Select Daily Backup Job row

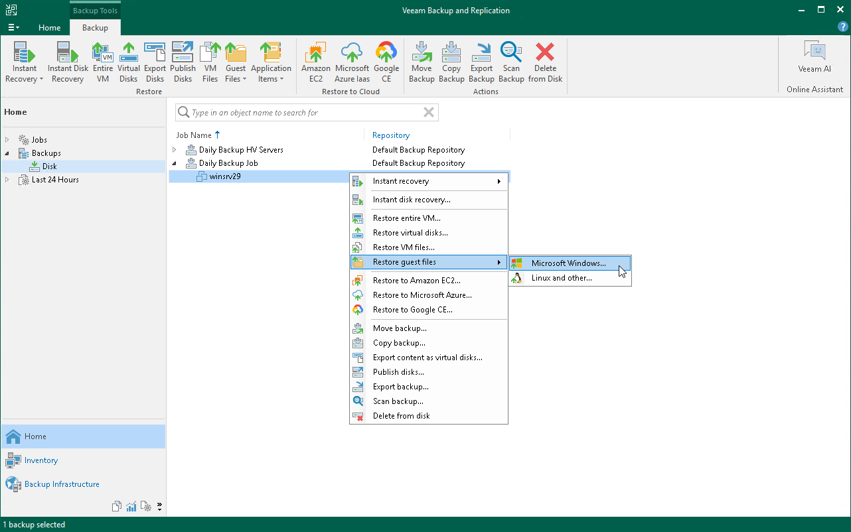(x=228, y=163)
